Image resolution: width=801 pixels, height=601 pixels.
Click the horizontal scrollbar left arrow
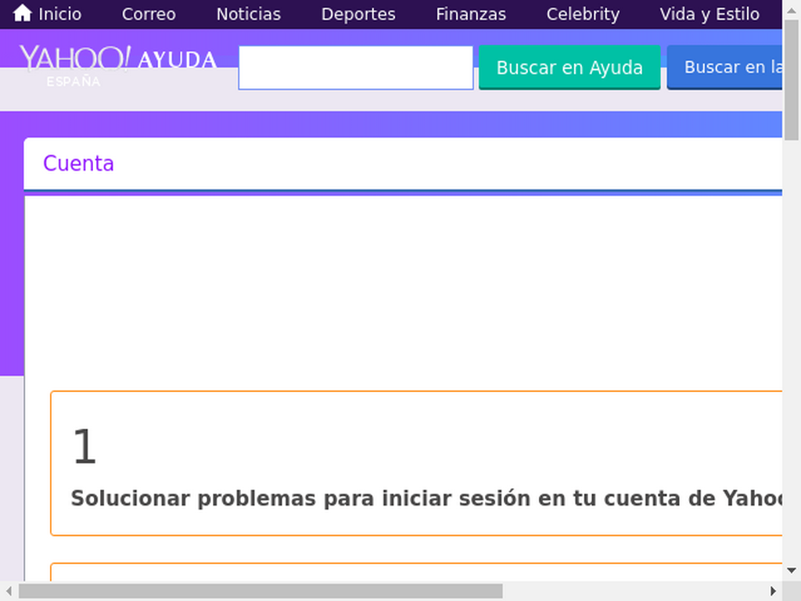click(x=9, y=592)
